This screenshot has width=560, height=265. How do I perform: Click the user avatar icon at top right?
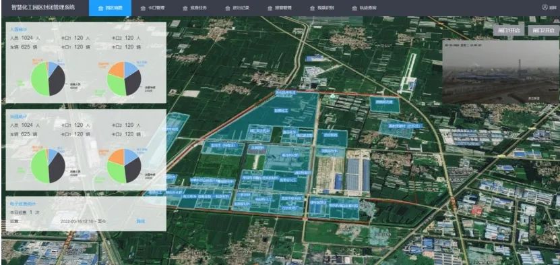tap(545, 7)
